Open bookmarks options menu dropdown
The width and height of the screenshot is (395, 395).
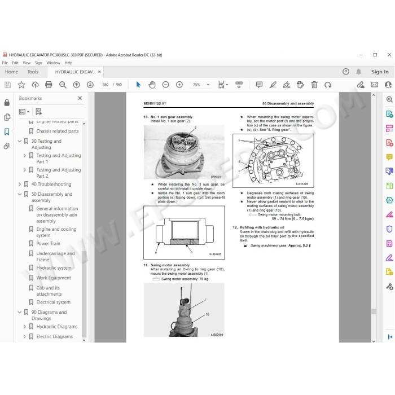(24, 112)
